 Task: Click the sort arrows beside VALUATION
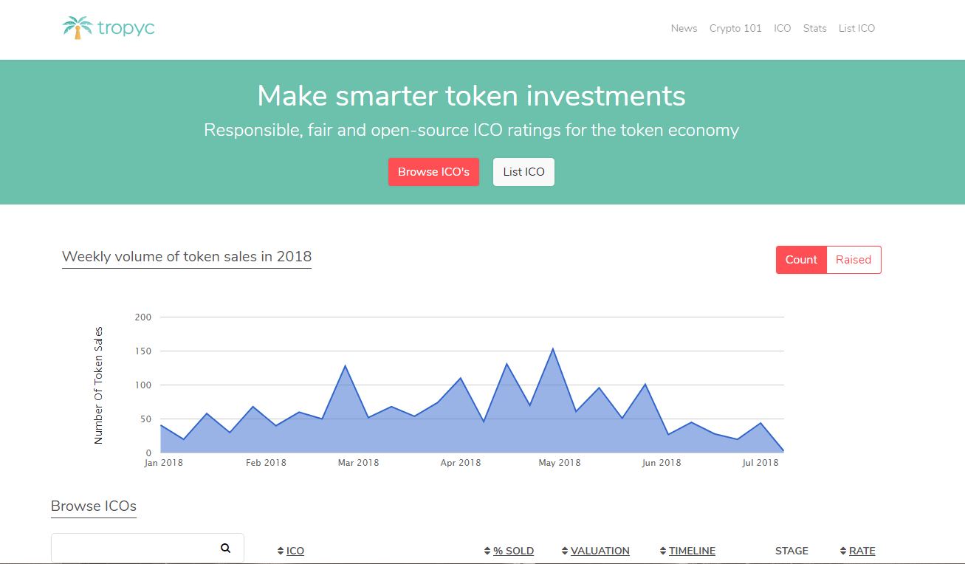(564, 550)
